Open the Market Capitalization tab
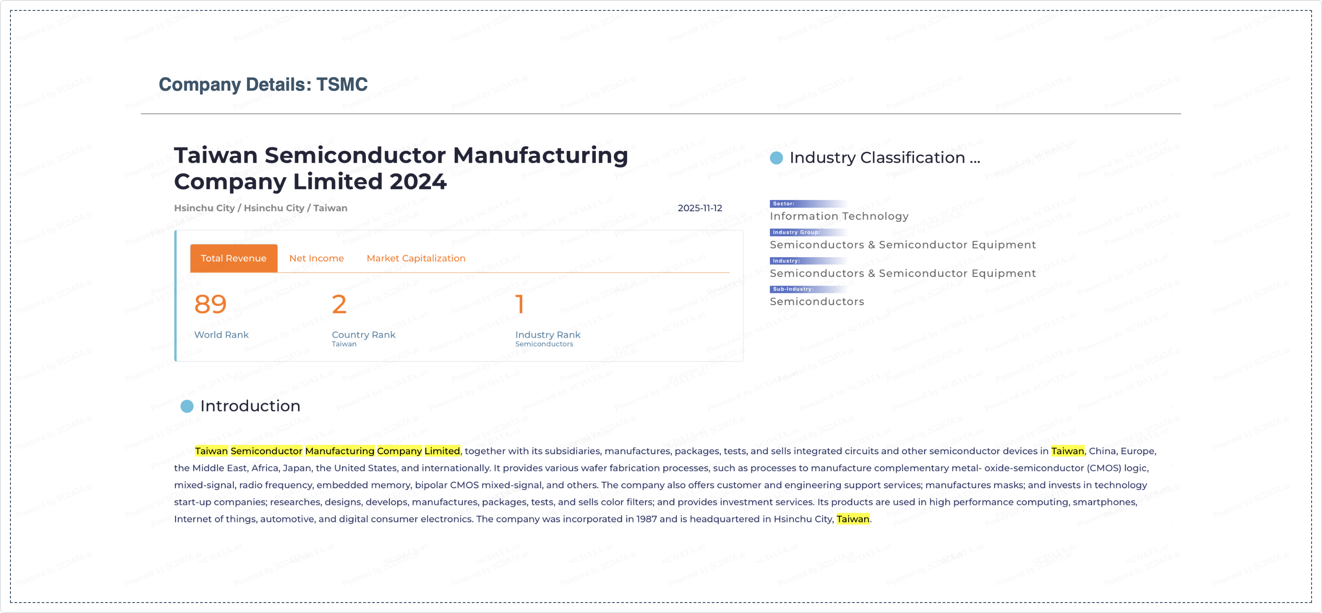Image resolution: width=1322 pixels, height=613 pixels. [416, 258]
